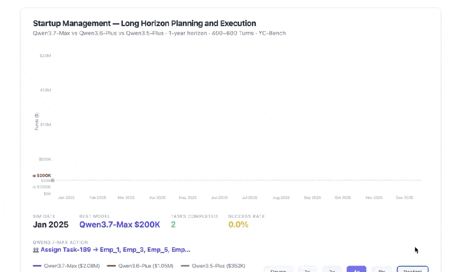Click the 'Qwen3.7-Max $200K' best model value

(x=119, y=225)
